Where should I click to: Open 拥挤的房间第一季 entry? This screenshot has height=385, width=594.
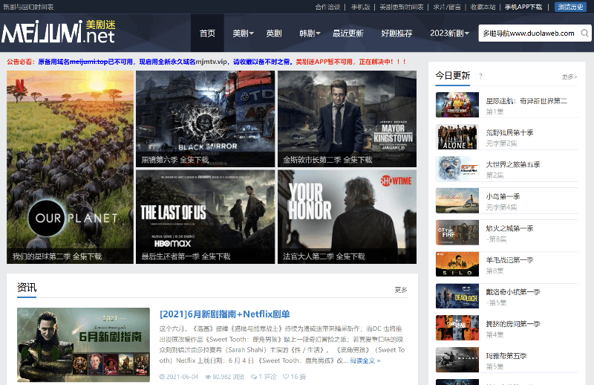click(513, 324)
